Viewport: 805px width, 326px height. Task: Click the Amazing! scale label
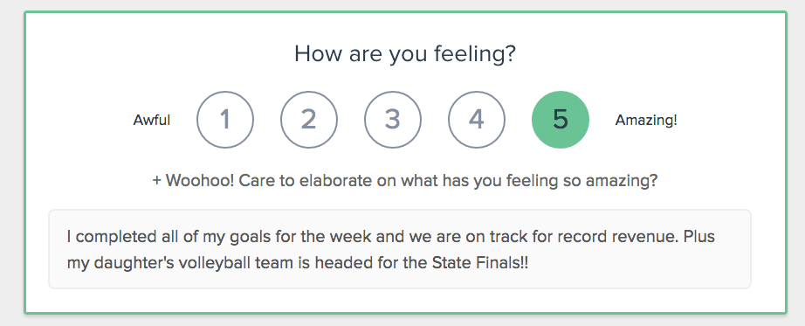pos(646,121)
